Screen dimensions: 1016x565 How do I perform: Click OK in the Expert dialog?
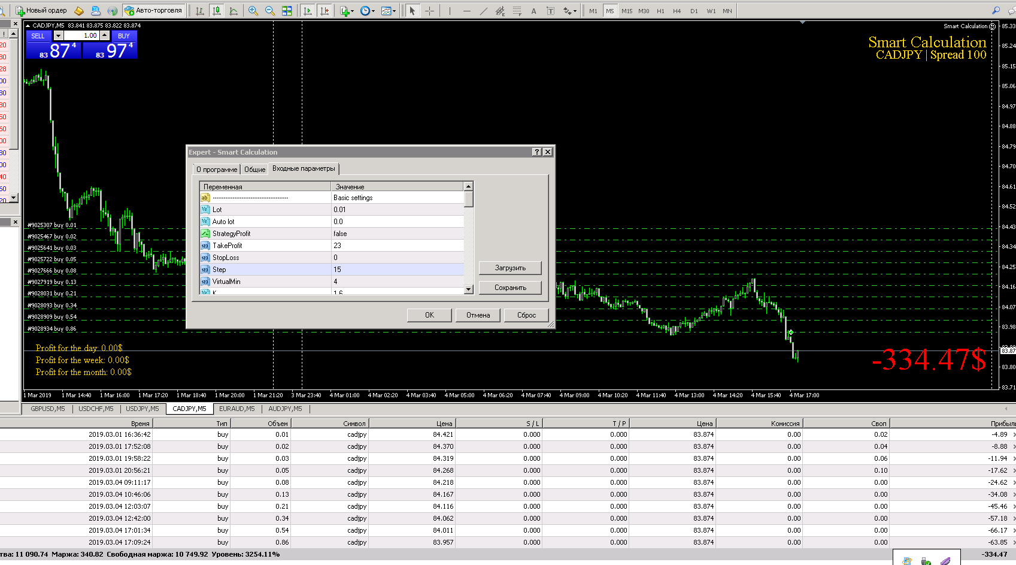tap(429, 315)
